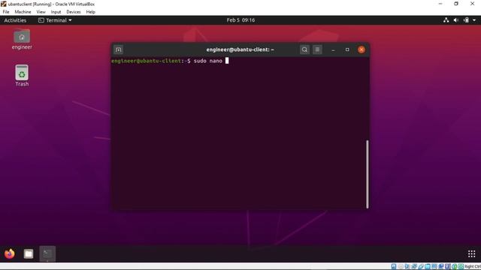Click the terminal search magnifier icon

[304, 49]
